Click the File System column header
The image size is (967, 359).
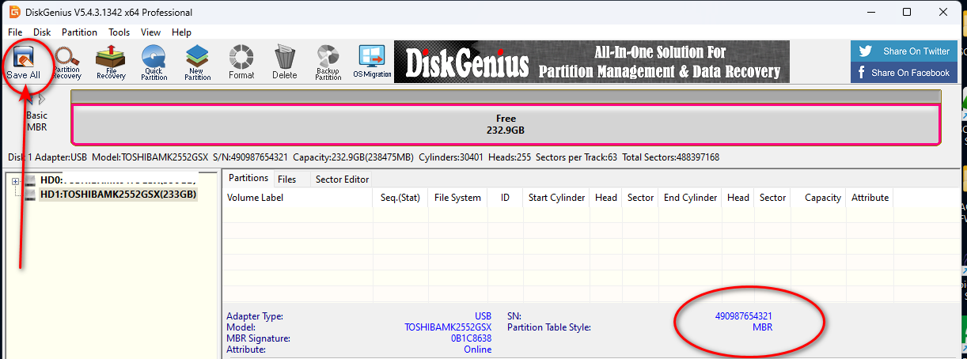(x=457, y=198)
